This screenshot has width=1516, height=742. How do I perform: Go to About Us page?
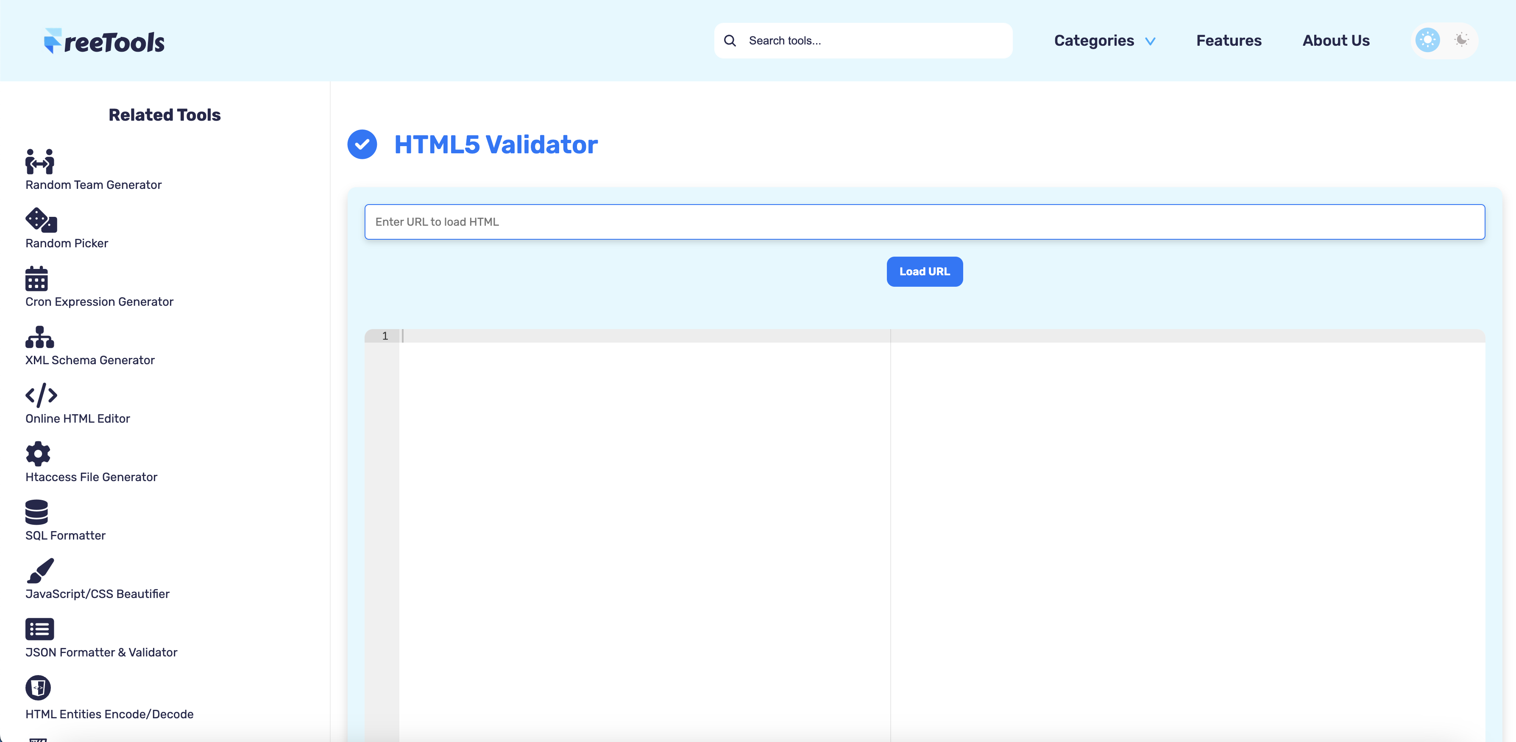pyautogui.click(x=1336, y=41)
